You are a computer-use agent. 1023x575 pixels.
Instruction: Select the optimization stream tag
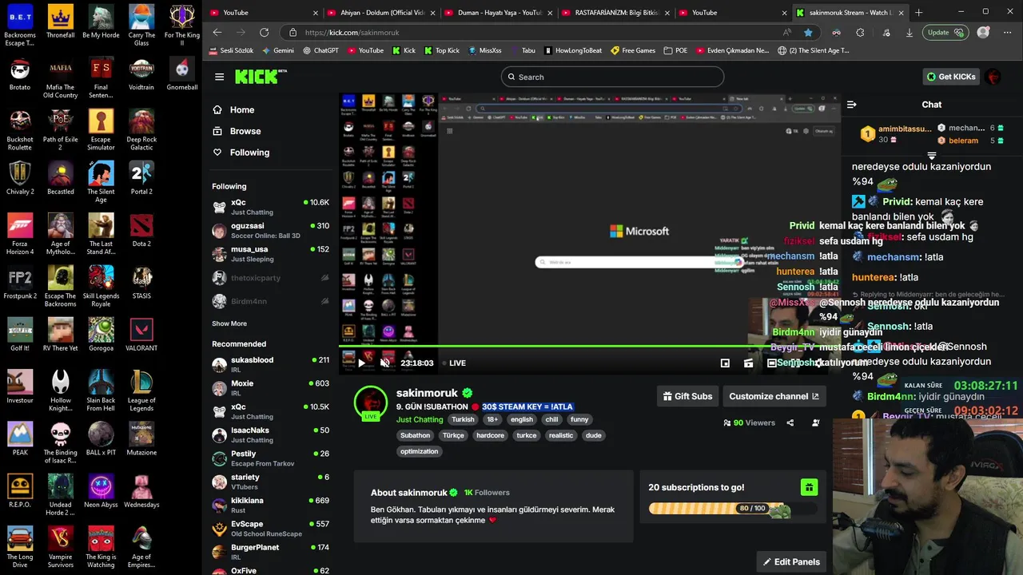[x=420, y=451]
